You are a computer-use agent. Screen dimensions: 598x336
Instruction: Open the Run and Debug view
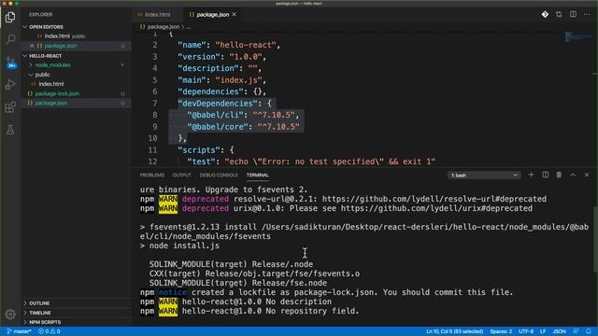[x=10, y=85]
